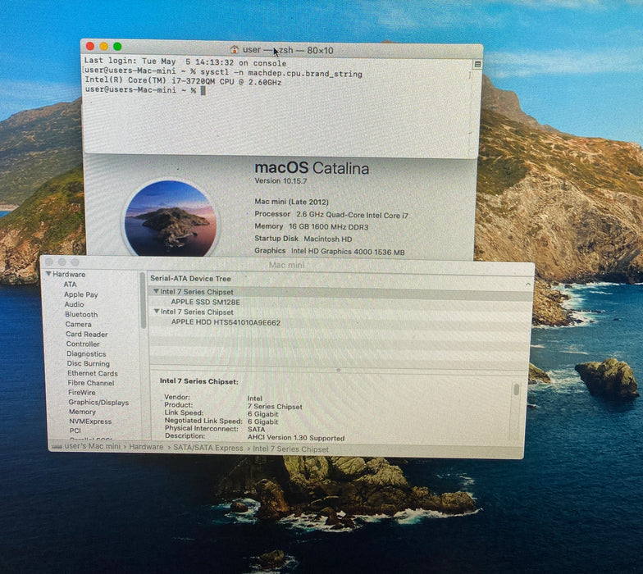
Task: Click the 16 GB 1600 MHz DDR3 value
Action: 328,226
